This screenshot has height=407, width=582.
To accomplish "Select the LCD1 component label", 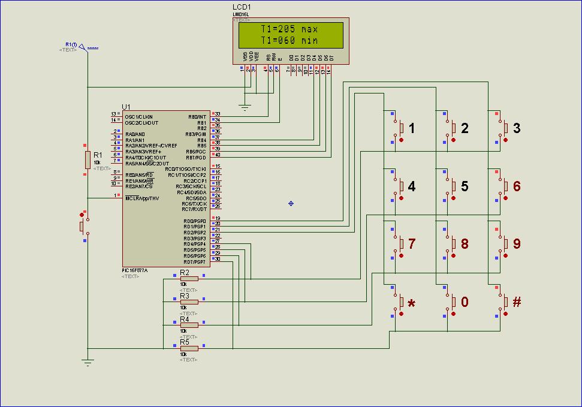I will pos(242,7).
